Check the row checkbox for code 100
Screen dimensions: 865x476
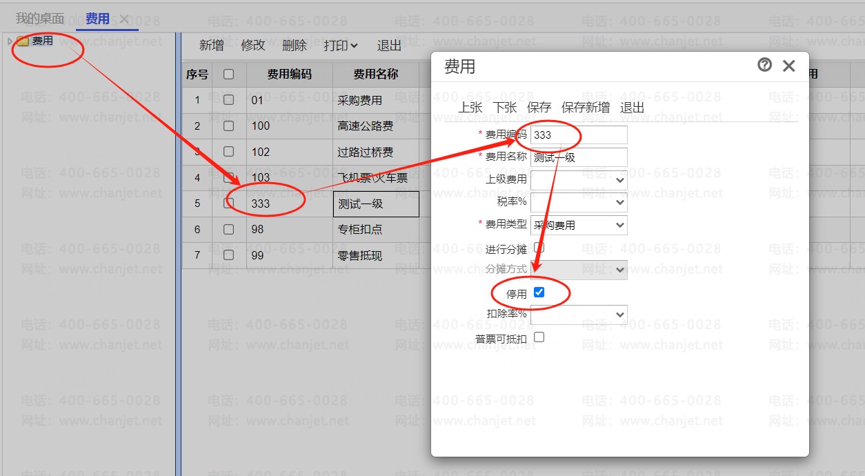point(229,126)
